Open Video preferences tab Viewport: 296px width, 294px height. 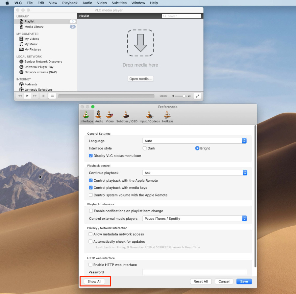110,117
